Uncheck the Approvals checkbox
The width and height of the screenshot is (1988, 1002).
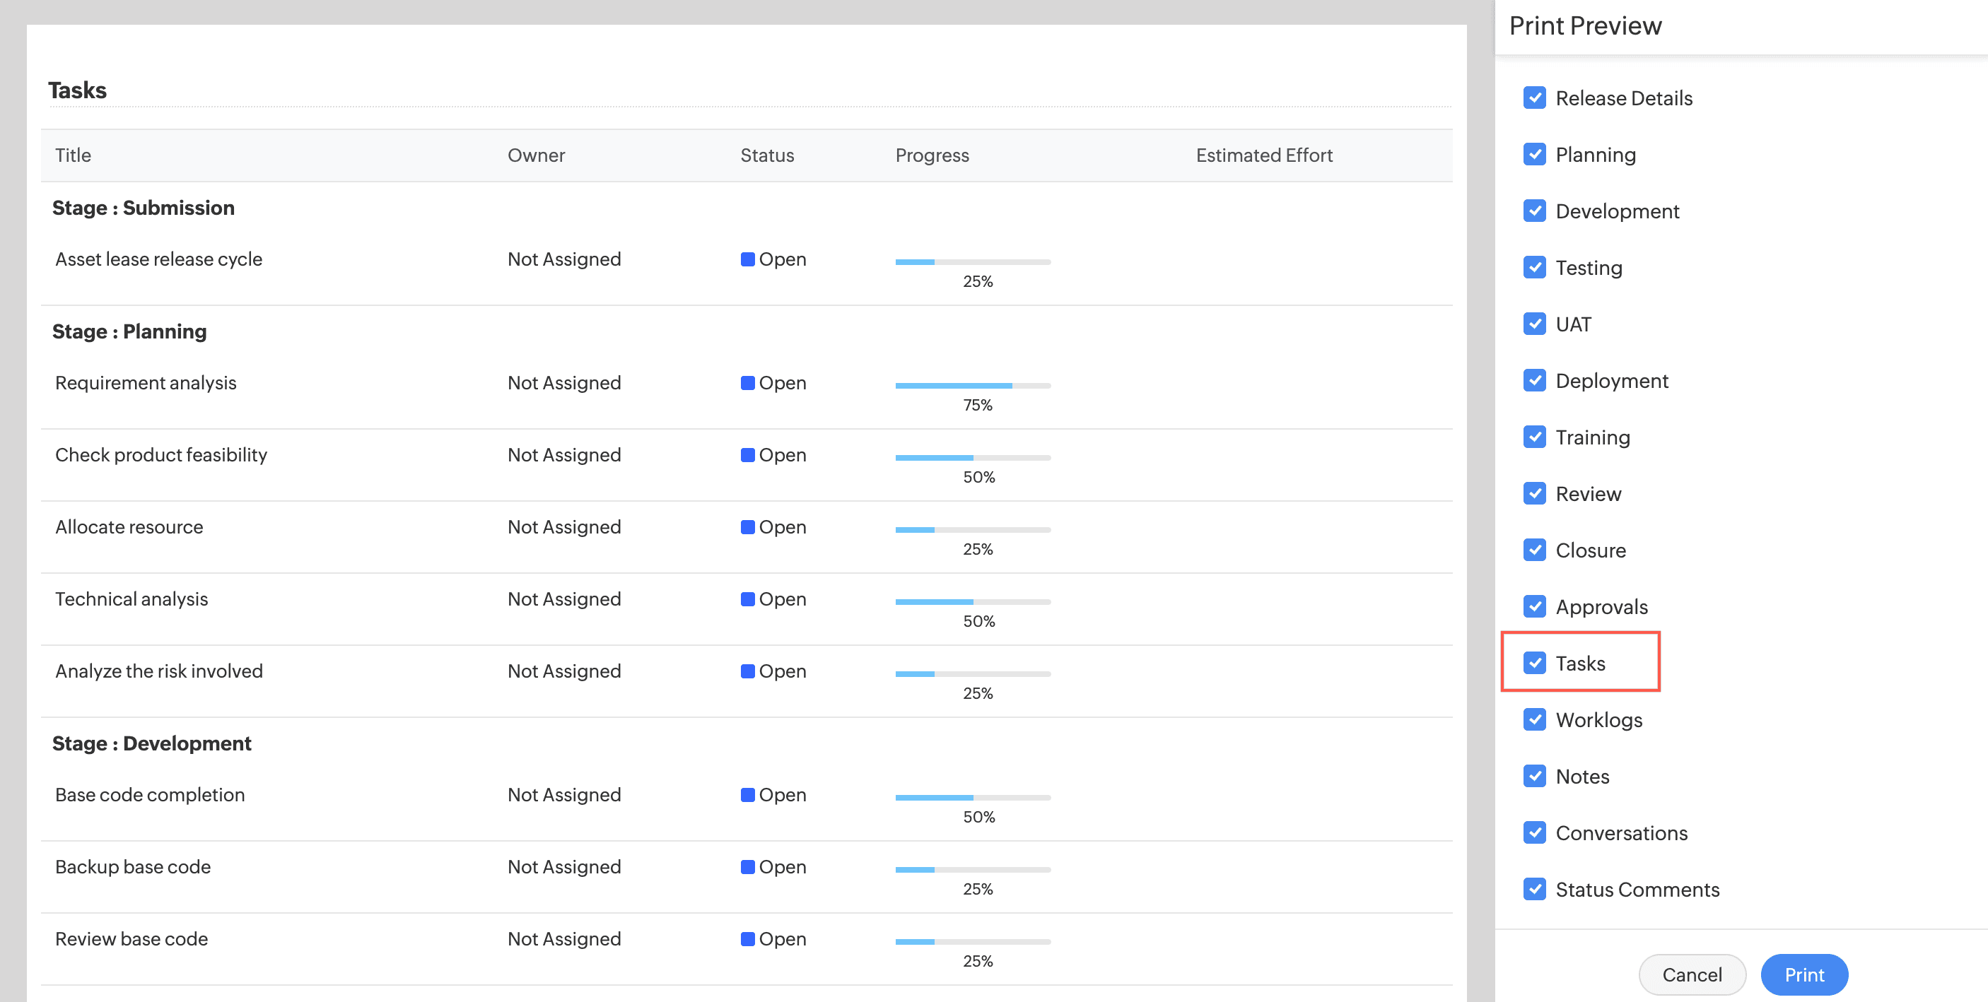click(x=1534, y=606)
